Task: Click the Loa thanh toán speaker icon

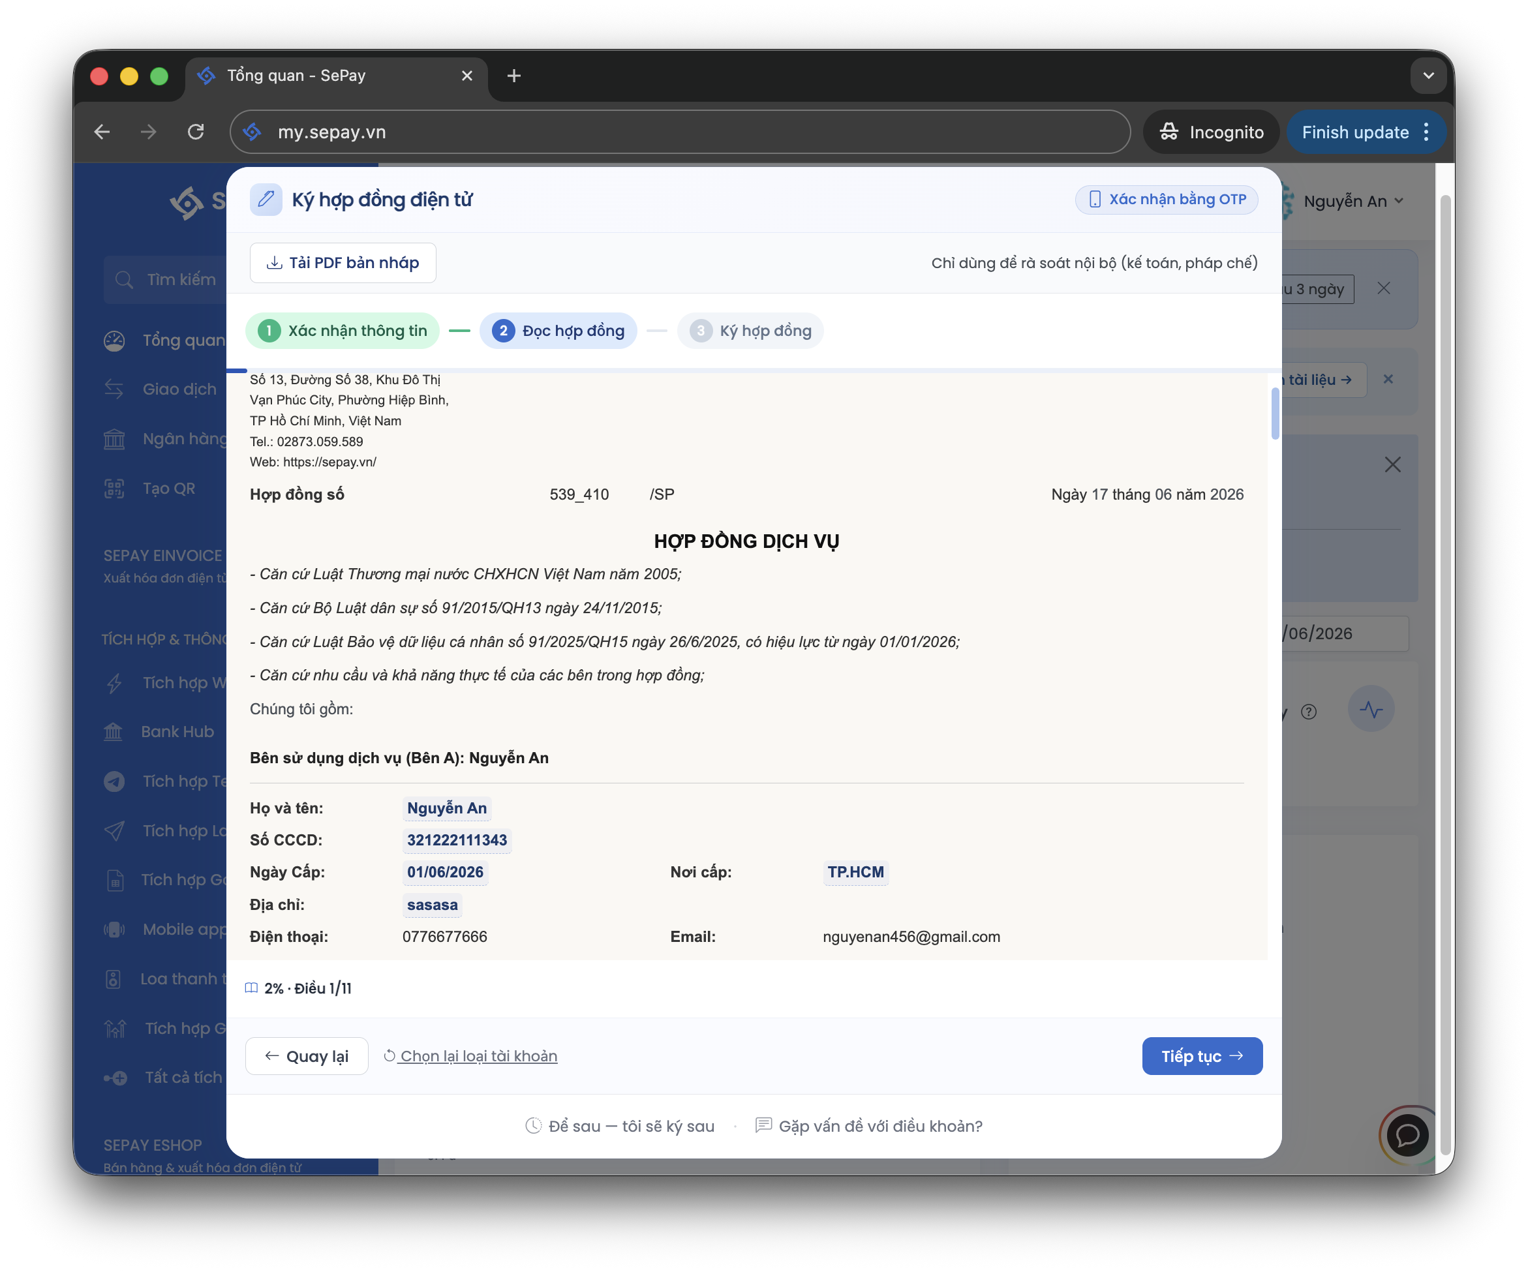Action: click(x=114, y=979)
